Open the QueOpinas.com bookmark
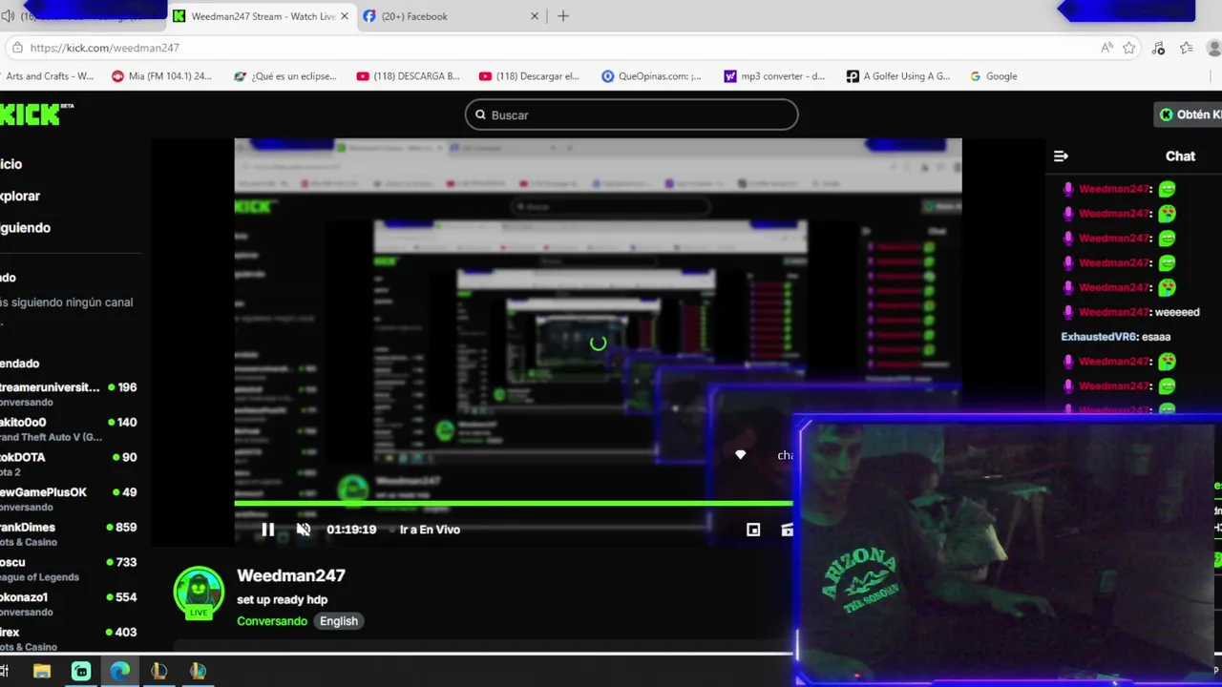The width and height of the screenshot is (1222, 687). tap(651, 76)
